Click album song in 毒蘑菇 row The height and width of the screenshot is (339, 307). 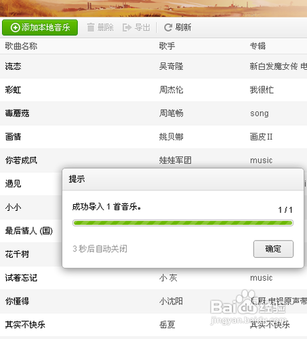coord(260,113)
